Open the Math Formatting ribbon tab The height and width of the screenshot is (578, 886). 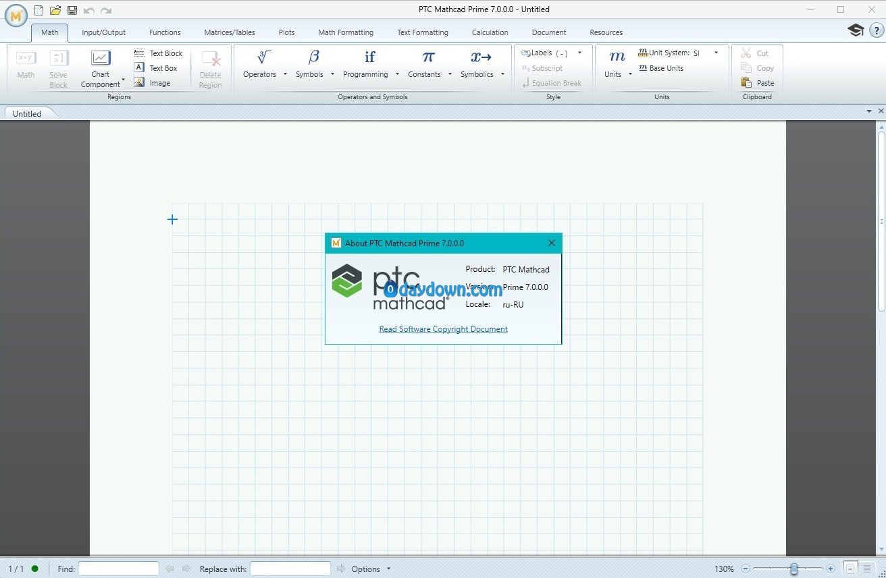pyautogui.click(x=346, y=32)
